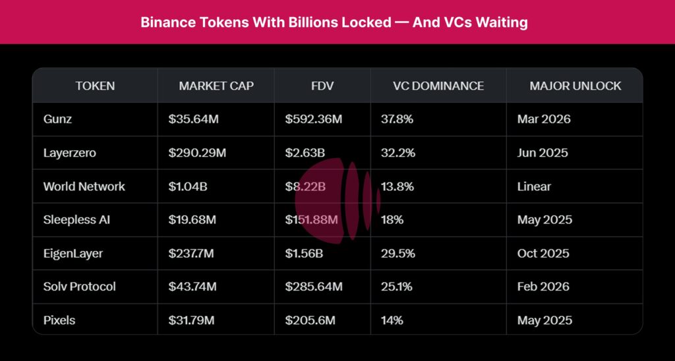This screenshot has height=361, width=675.
Task: Click the Pixels token name
Action: 59,320
